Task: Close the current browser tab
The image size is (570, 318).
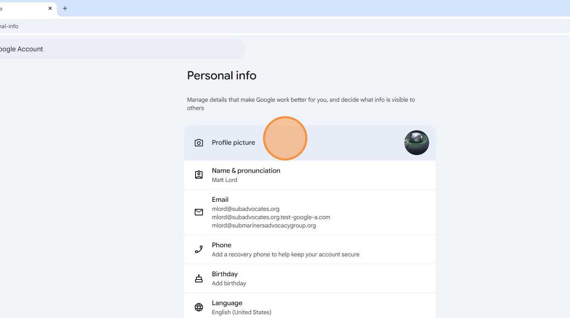Action: coord(50,8)
